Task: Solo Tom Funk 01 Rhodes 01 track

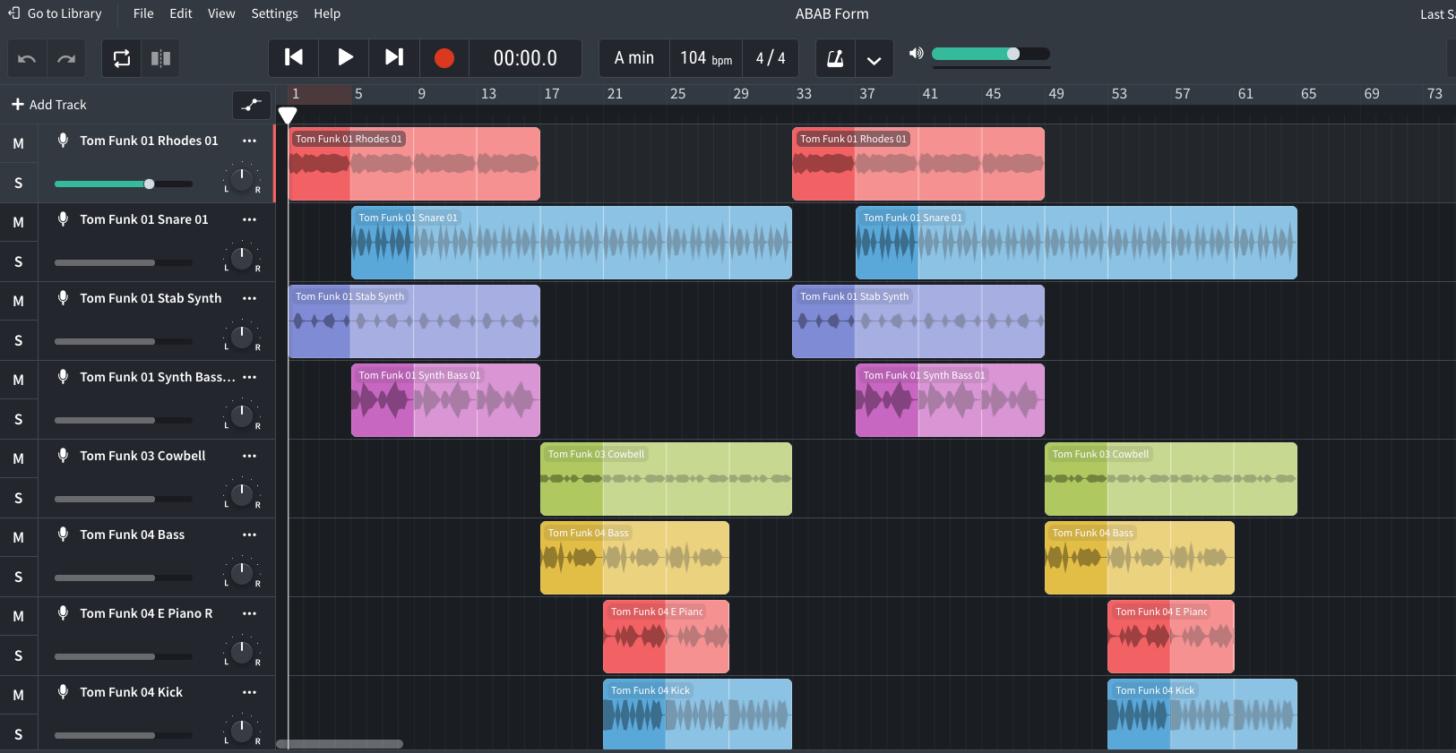Action: [18, 183]
